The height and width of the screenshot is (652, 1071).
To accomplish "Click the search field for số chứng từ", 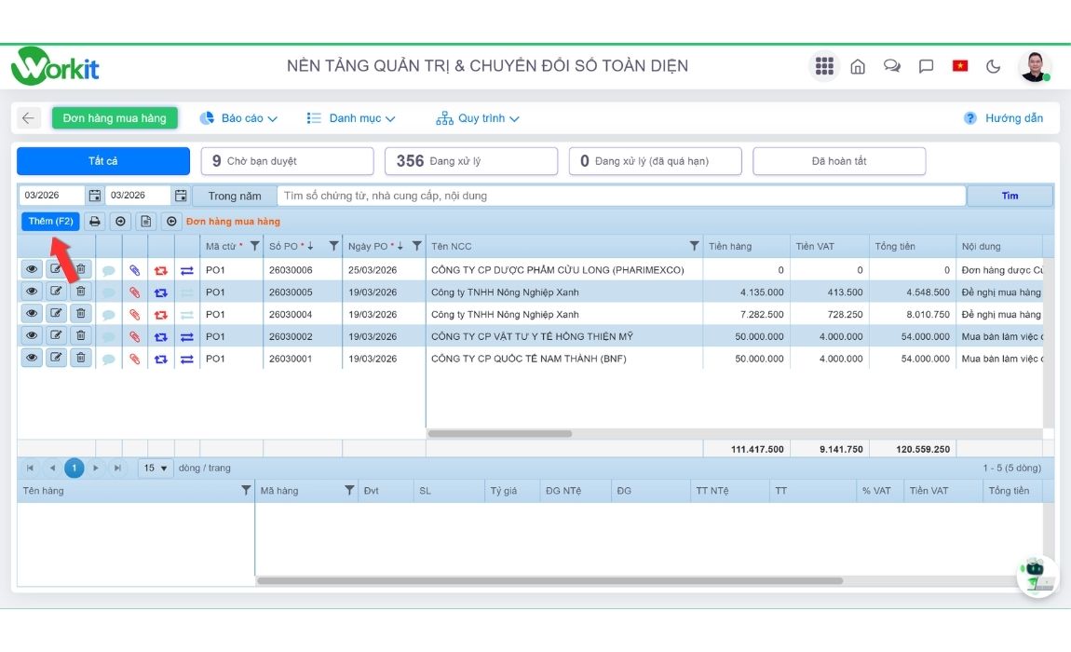I will point(620,196).
